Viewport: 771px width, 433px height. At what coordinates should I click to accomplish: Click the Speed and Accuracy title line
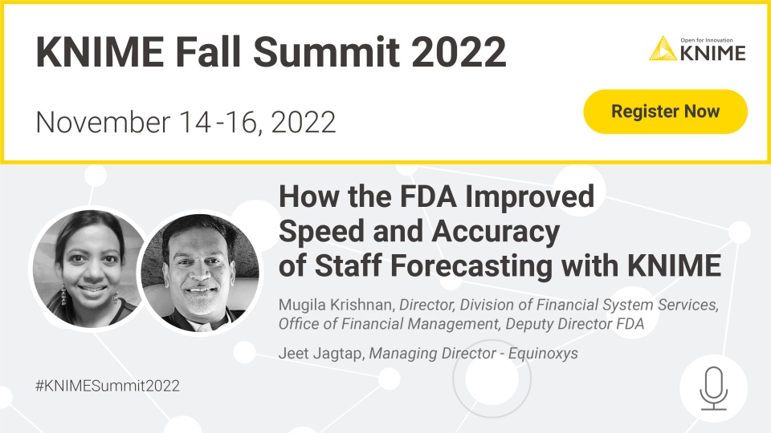[419, 231]
